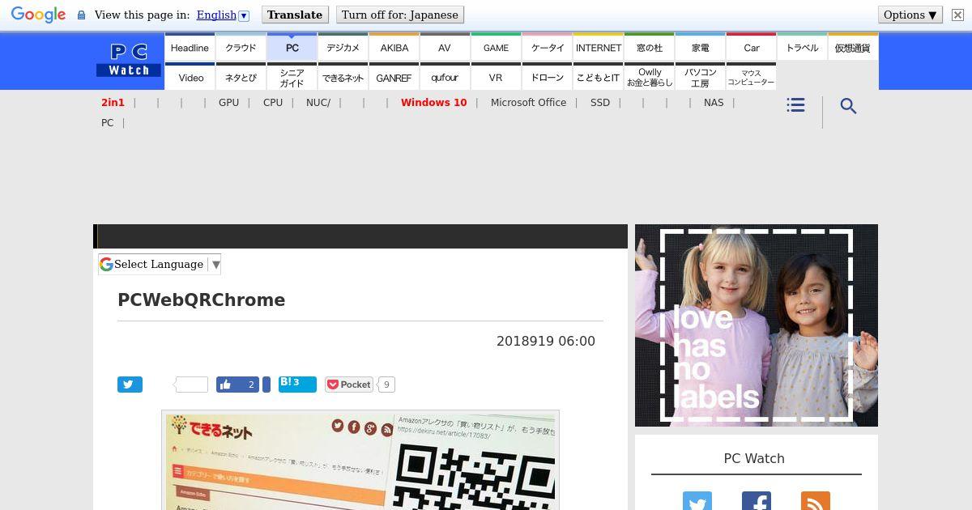Select the PC tab

292,48
